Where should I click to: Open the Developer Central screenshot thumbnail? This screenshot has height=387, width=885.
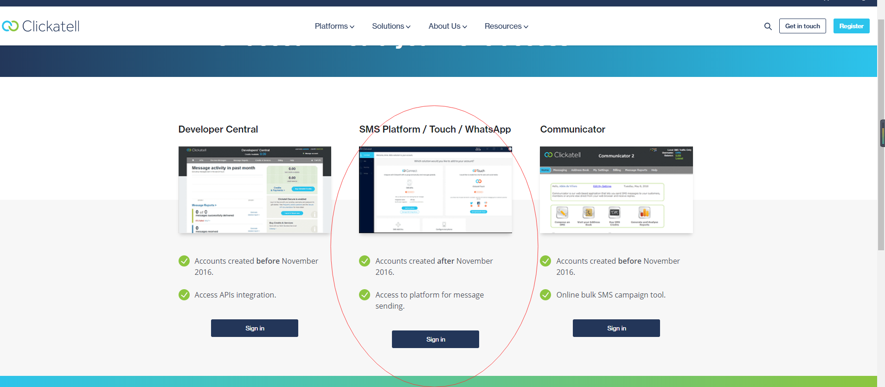pos(255,190)
